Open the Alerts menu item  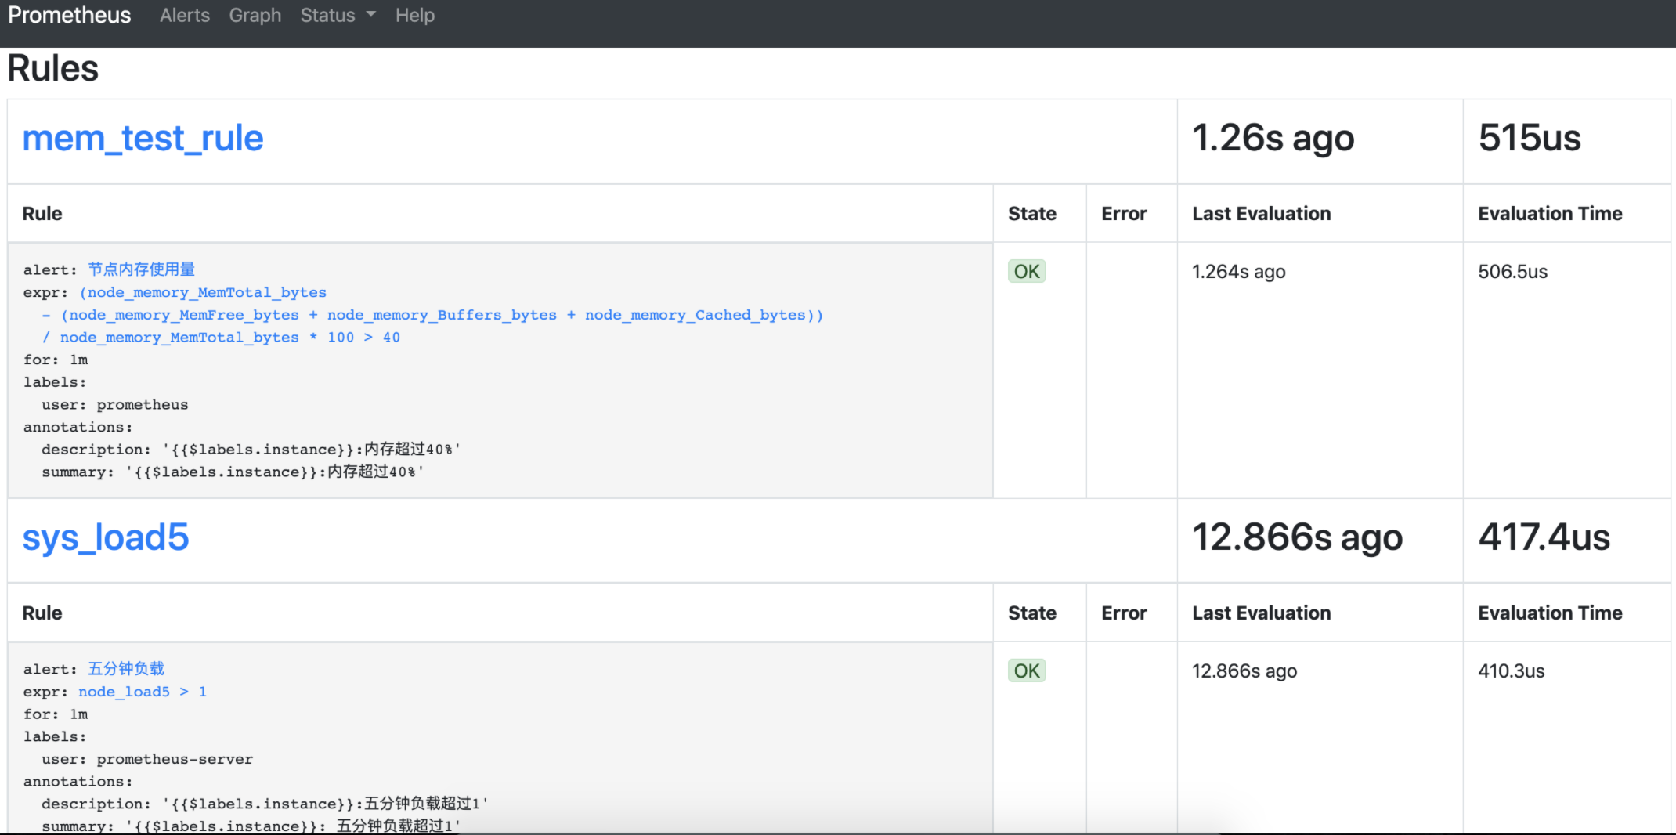pyautogui.click(x=185, y=16)
